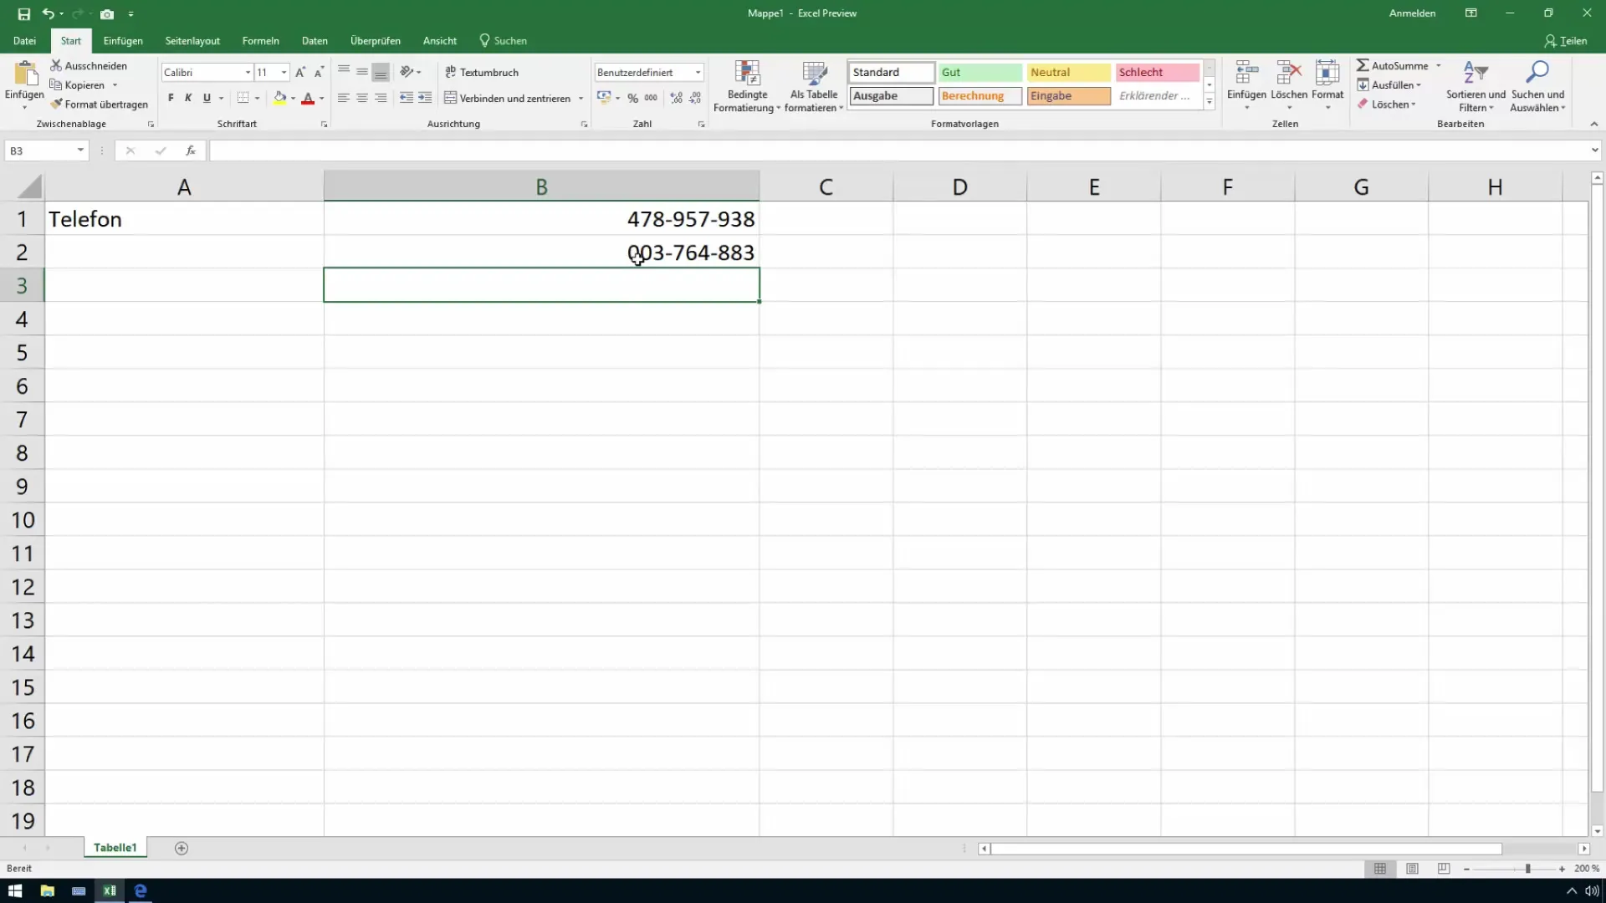
Task: Open Bedingte Formatierung menu
Action: pos(746,86)
